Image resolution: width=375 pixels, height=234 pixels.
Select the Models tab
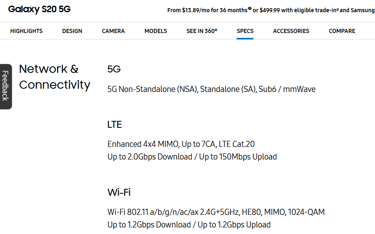pos(155,31)
